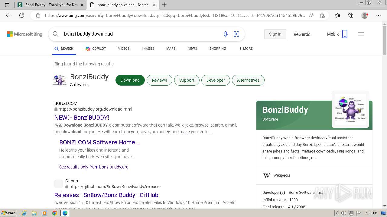Click the Mobile phone icon in the Bing header
The height and width of the screenshot is (217, 387).
pyautogui.click(x=345, y=34)
